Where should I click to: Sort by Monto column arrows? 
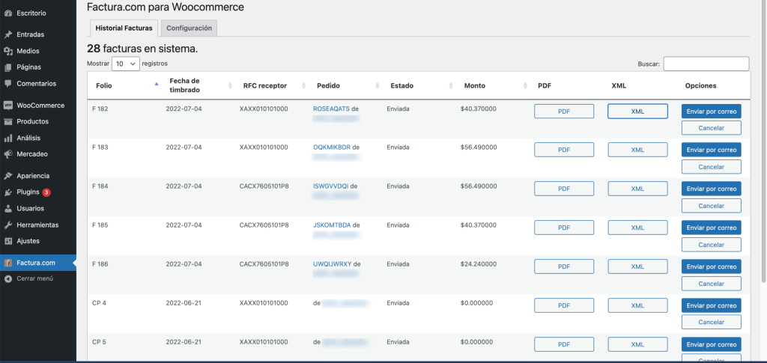(524, 85)
